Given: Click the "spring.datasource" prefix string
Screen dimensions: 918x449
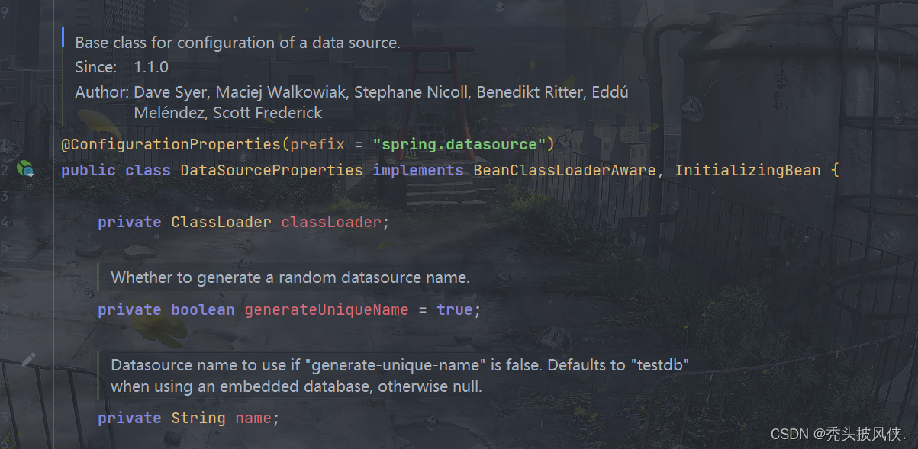Looking at the screenshot, I should click(459, 144).
